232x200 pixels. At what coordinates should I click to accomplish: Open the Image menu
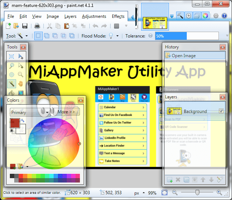(53, 16)
